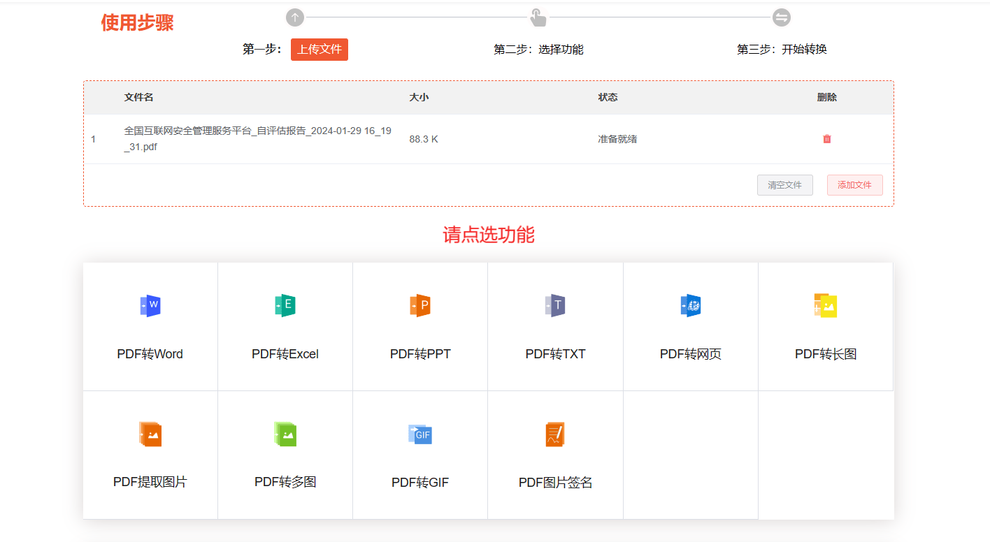
Task: Click the 上传文件 button
Action: pyautogui.click(x=320, y=49)
